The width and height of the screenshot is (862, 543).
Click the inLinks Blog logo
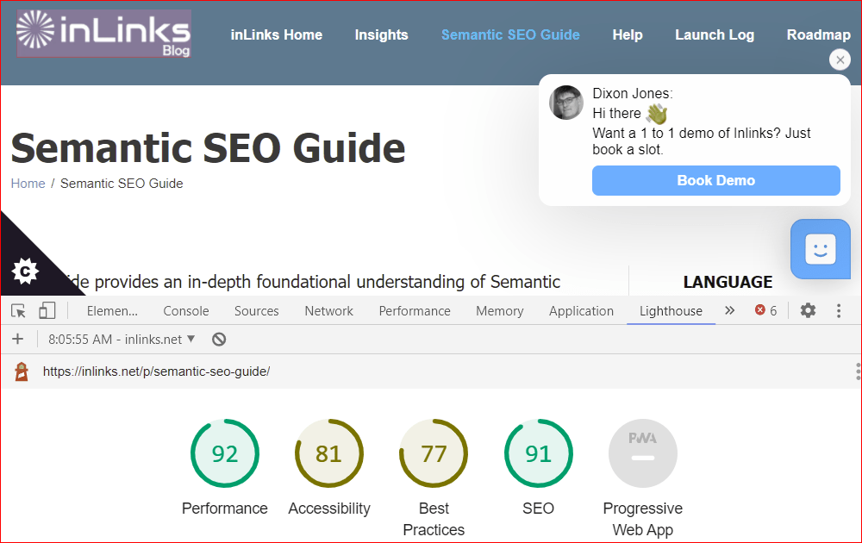click(x=104, y=34)
